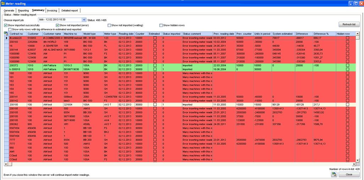Open the Detailed report tab
Screen dimensions: 364x180
coord(70,11)
